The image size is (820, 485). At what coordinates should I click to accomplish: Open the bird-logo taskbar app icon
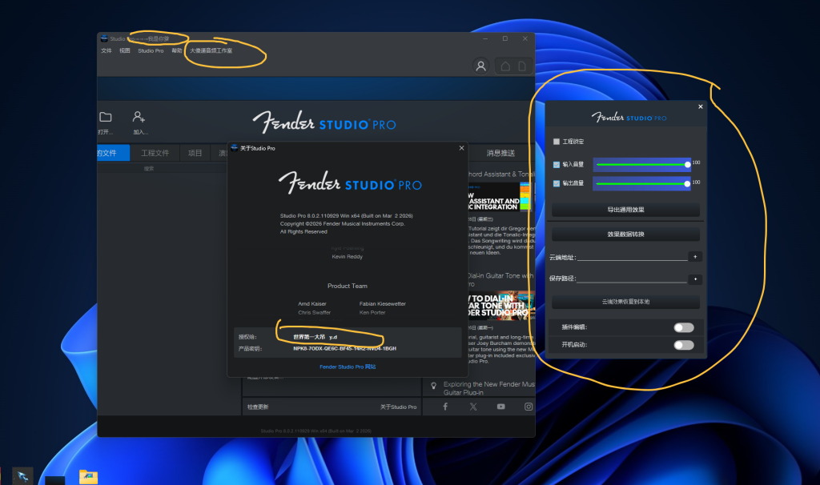click(23, 476)
